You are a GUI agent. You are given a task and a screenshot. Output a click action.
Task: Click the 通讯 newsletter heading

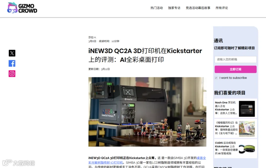click(x=218, y=41)
